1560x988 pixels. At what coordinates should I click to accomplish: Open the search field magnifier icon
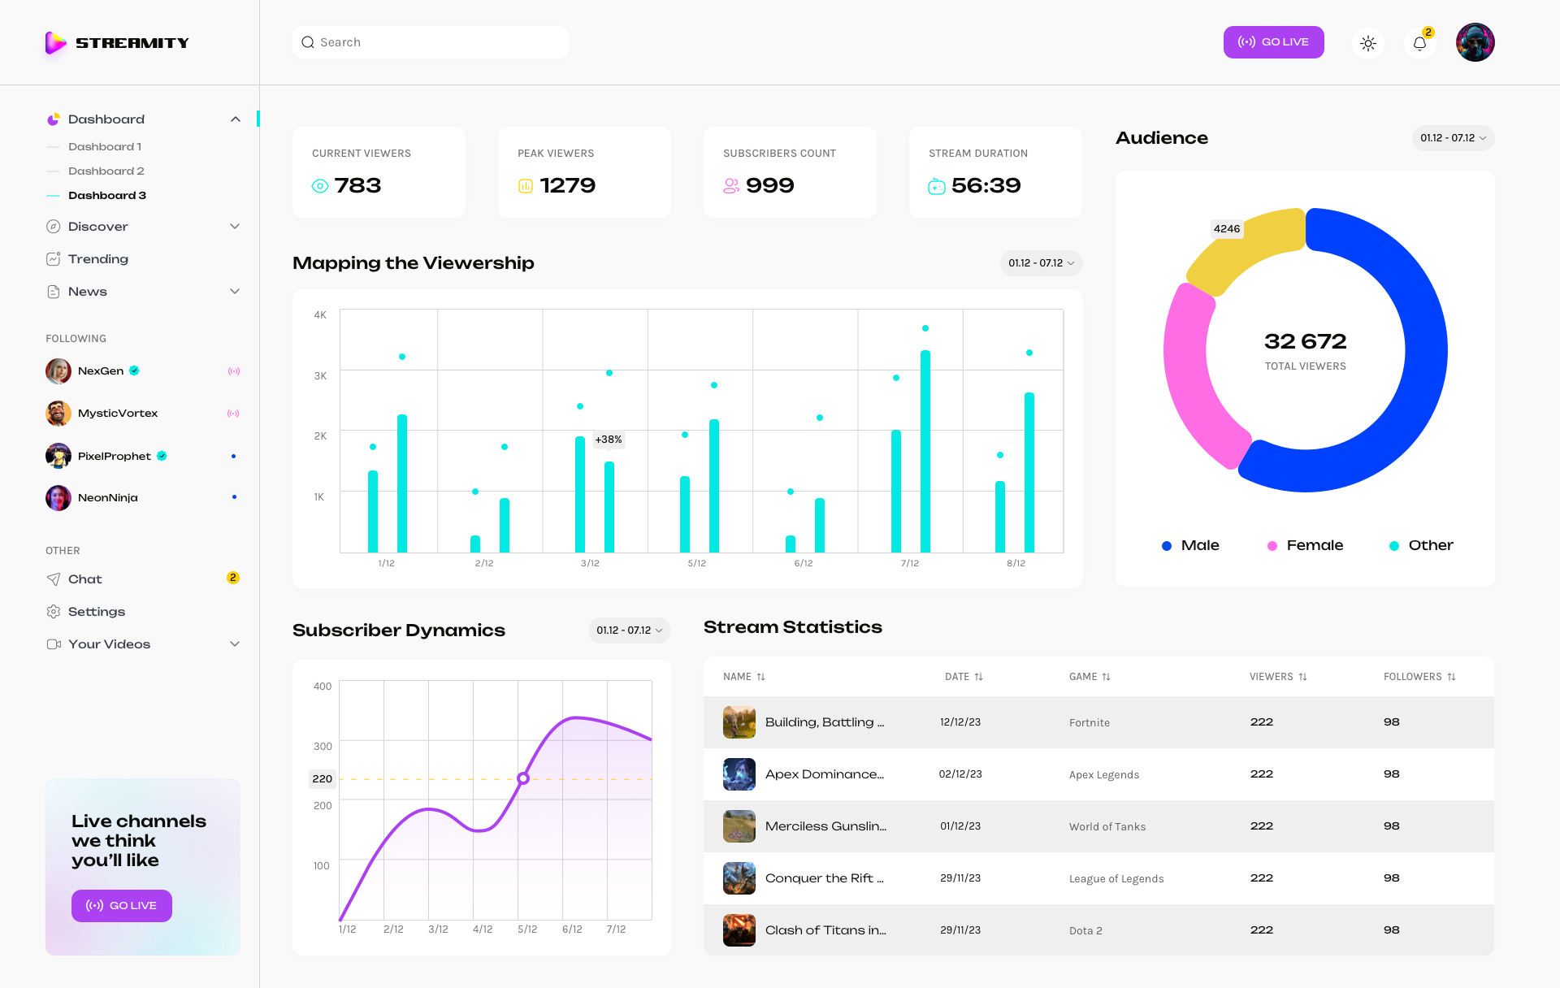click(x=308, y=41)
